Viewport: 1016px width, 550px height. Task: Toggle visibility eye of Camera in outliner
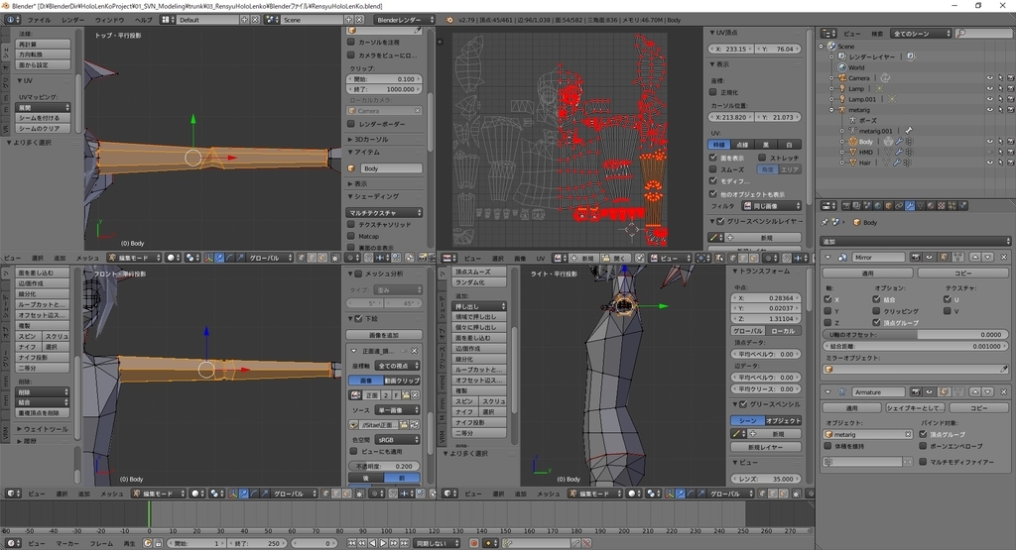989,78
